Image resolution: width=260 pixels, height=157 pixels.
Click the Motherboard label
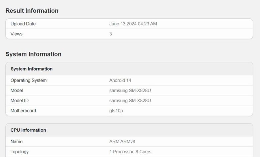[23, 111]
